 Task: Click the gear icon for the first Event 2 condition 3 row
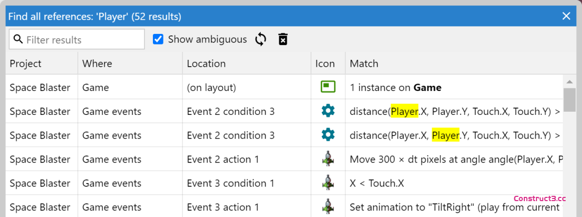point(328,111)
